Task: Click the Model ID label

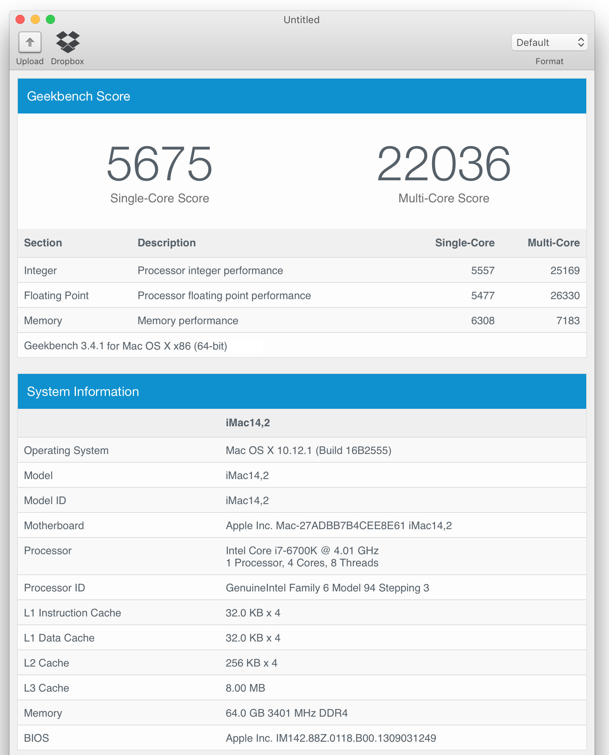Action: (45, 501)
